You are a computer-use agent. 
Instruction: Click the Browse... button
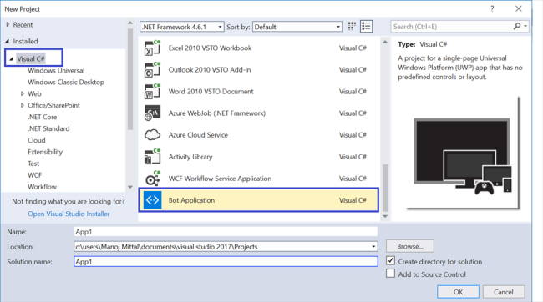pyautogui.click(x=410, y=246)
